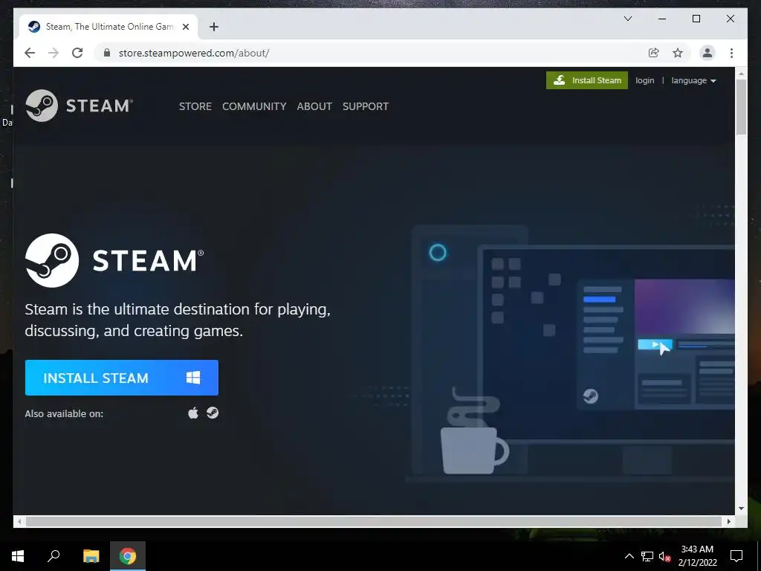761x571 pixels.
Task: Click the login link
Action: point(644,80)
